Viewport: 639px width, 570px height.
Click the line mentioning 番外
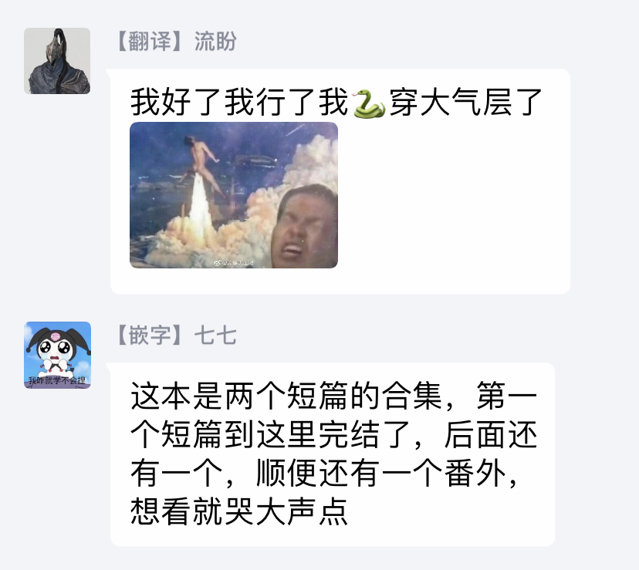click(324, 473)
